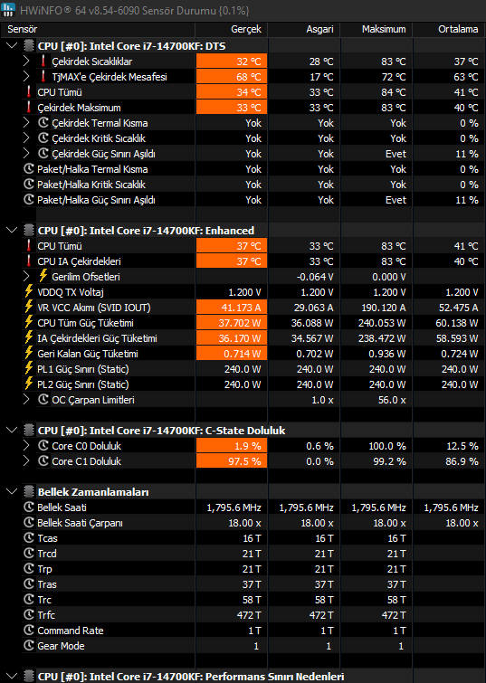Click clock icon beside Paket/Halka Güç Sınırı Aşıldı
486x683 pixels.
[x=29, y=200]
